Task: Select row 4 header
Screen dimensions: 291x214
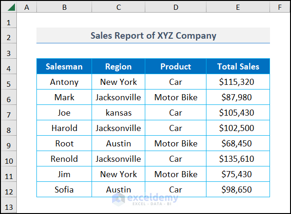Action: click(x=9, y=67)
